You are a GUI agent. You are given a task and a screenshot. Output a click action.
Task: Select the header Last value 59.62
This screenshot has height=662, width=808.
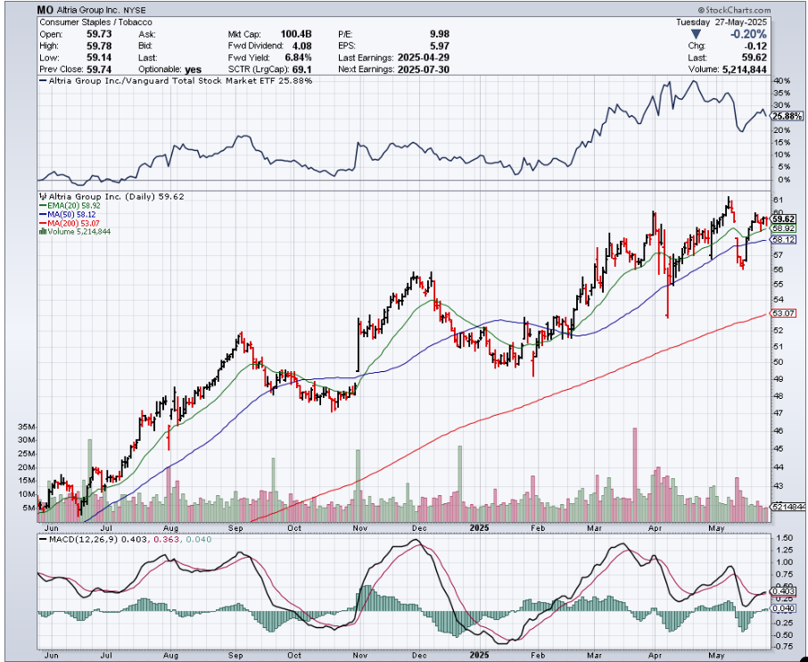coord(754,58)
